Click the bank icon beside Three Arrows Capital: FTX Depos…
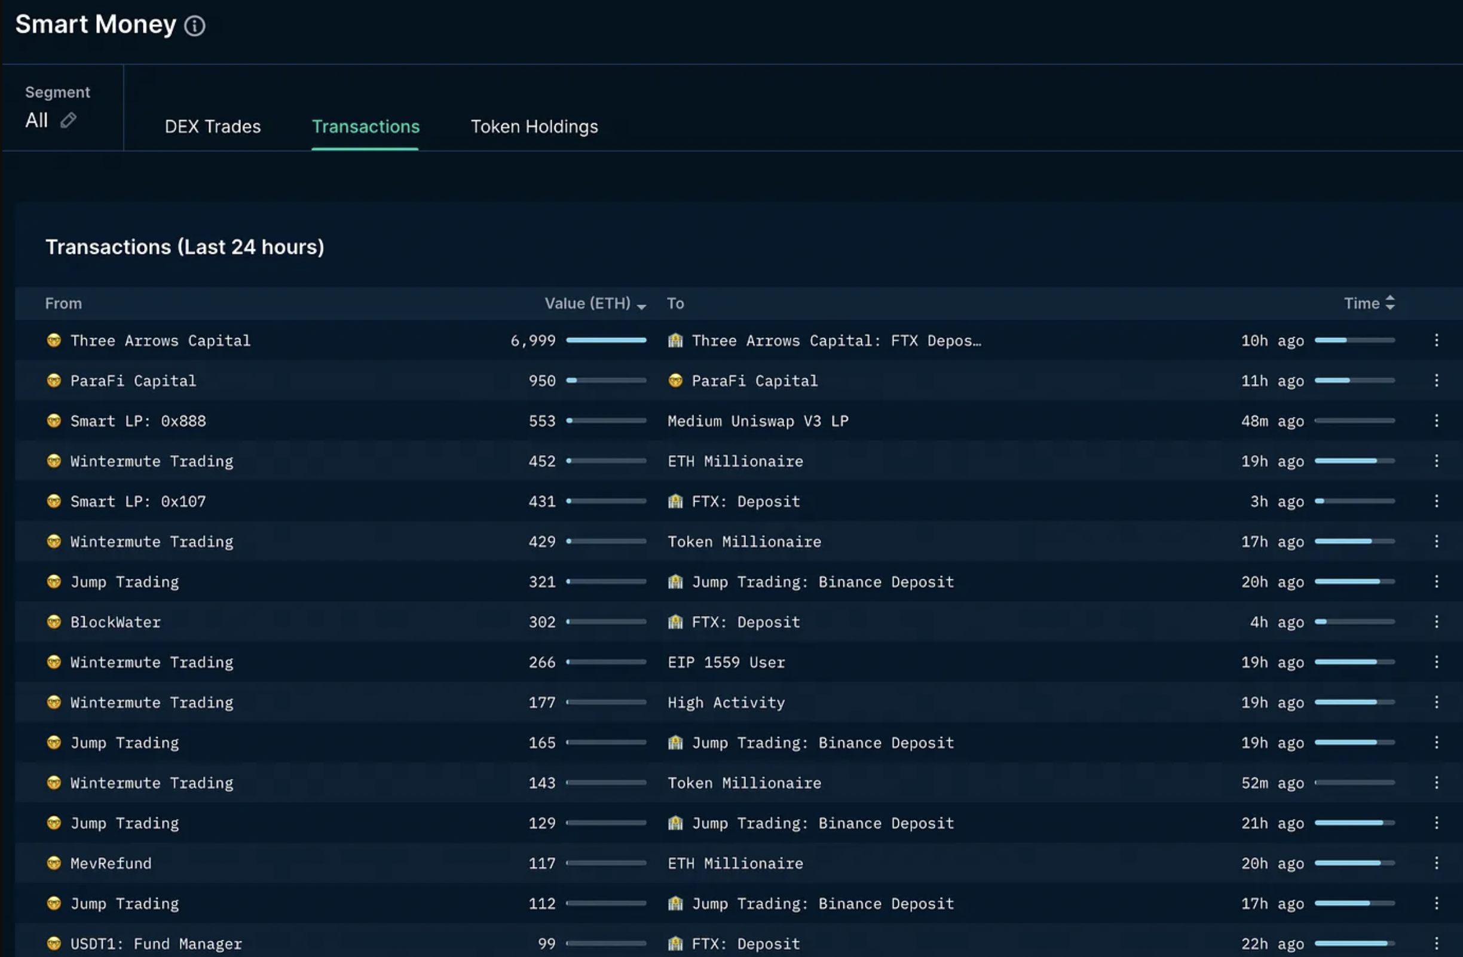 [675, 341]
